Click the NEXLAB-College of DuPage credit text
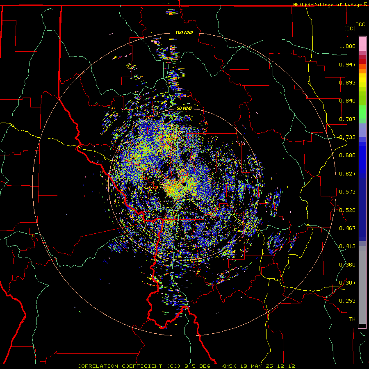Screen dimensions: 369x369 [x=327, y=5]
